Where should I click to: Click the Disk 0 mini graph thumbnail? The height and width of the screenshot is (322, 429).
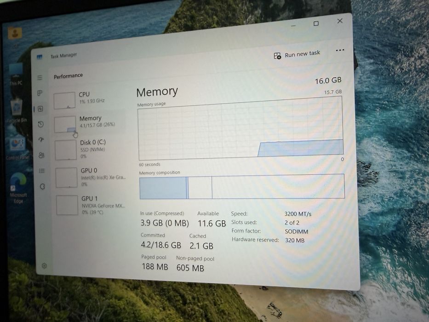pyautogui.click(x=66, y=150)
